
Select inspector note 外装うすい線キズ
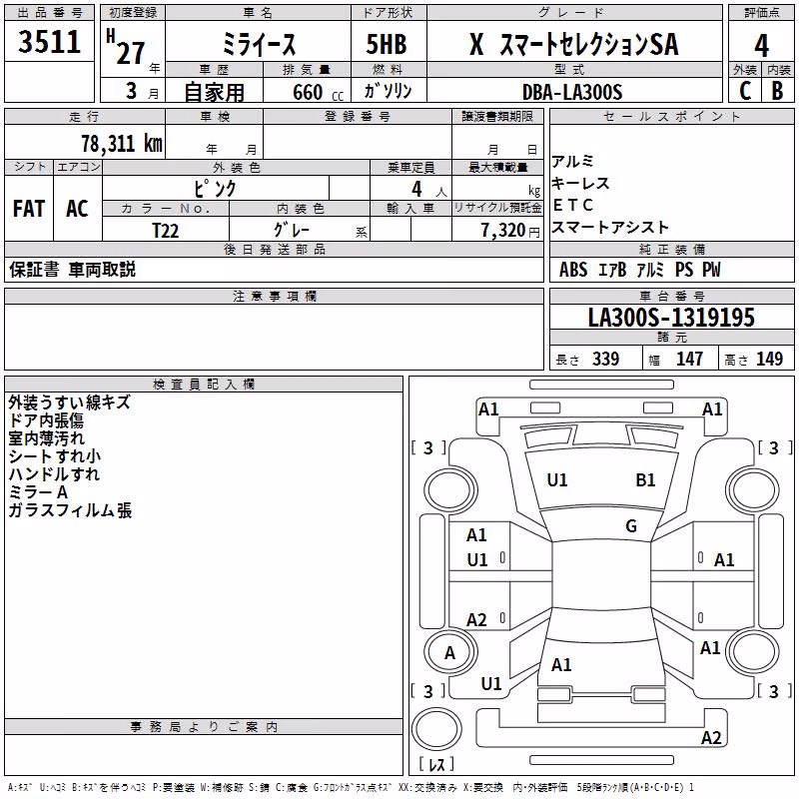[x=69, y=402]
